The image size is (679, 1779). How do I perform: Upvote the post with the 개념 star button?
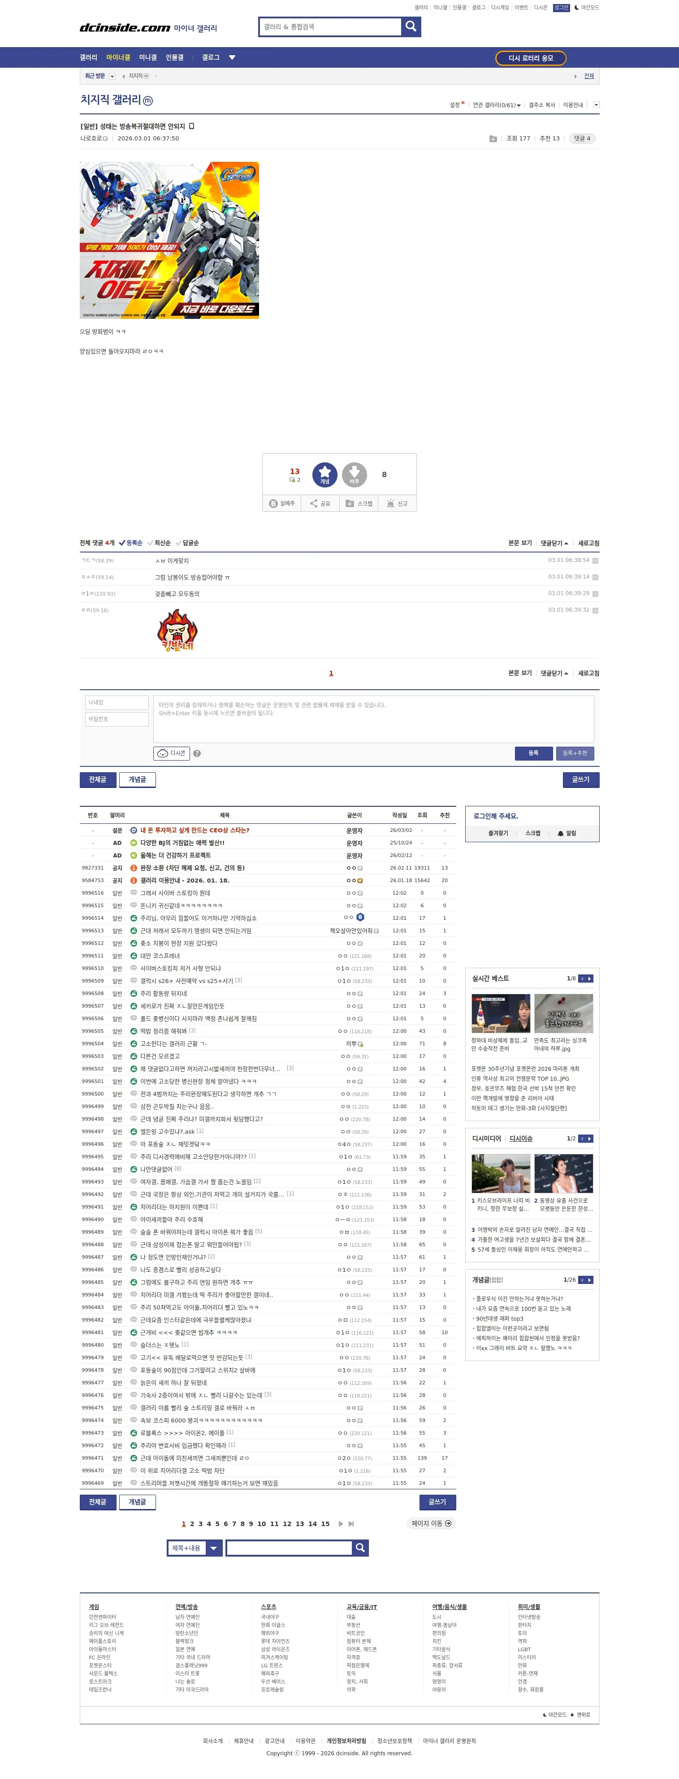pyautogui.click(x=324, y=474)
